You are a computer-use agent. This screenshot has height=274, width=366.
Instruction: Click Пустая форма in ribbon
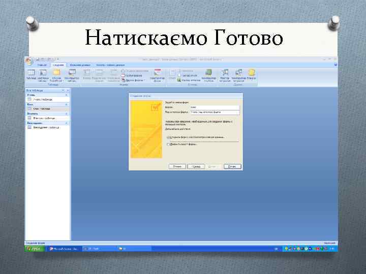tap(132, 76)
